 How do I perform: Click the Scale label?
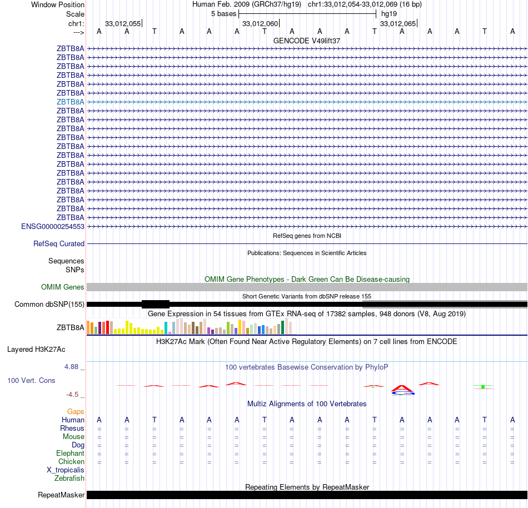pos(75,14)
